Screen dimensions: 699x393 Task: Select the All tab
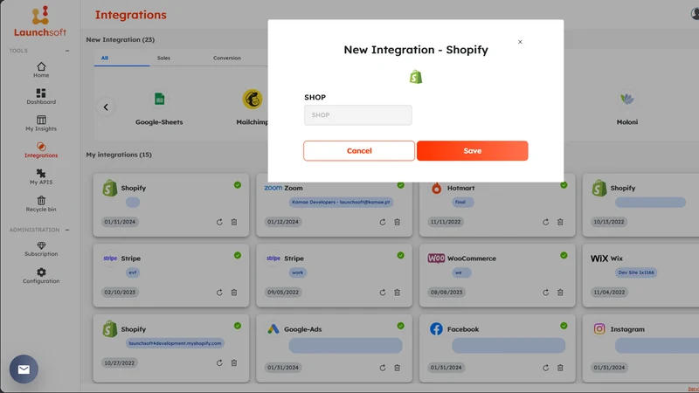pos(104,58)
